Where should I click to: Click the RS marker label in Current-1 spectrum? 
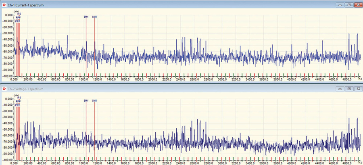pos(19,14)
